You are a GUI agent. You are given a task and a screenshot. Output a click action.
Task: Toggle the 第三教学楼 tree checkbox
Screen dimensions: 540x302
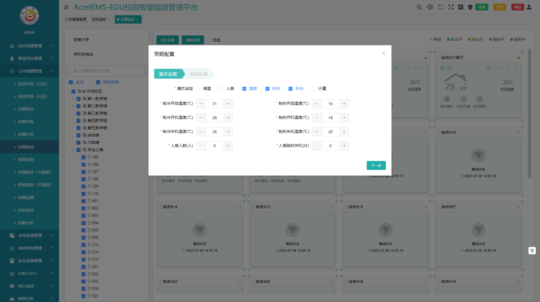(78, 113)
